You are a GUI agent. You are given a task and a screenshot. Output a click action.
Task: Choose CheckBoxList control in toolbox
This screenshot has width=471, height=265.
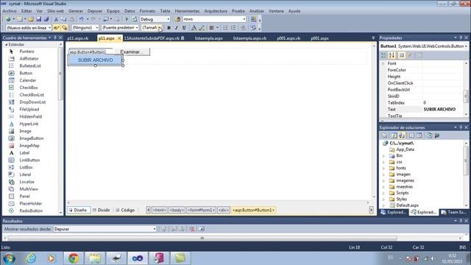[x=32, y=95]
